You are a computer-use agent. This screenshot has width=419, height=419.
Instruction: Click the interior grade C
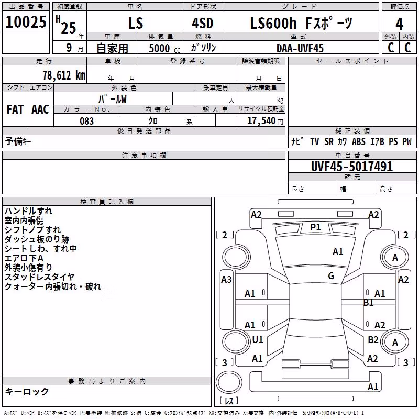[407, 48]
